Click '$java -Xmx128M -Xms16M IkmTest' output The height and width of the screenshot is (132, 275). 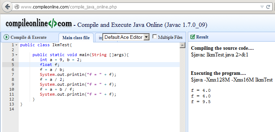pos(232,80)
